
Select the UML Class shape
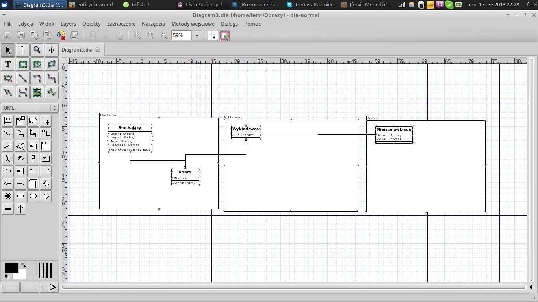click(8, 120)
